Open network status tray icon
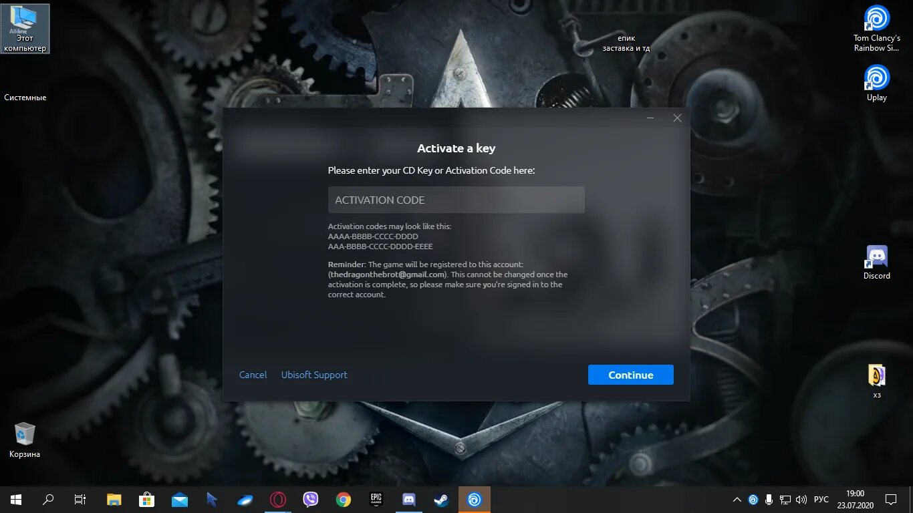This screenshot has width=913, height=513. click(x=785, y=500)
